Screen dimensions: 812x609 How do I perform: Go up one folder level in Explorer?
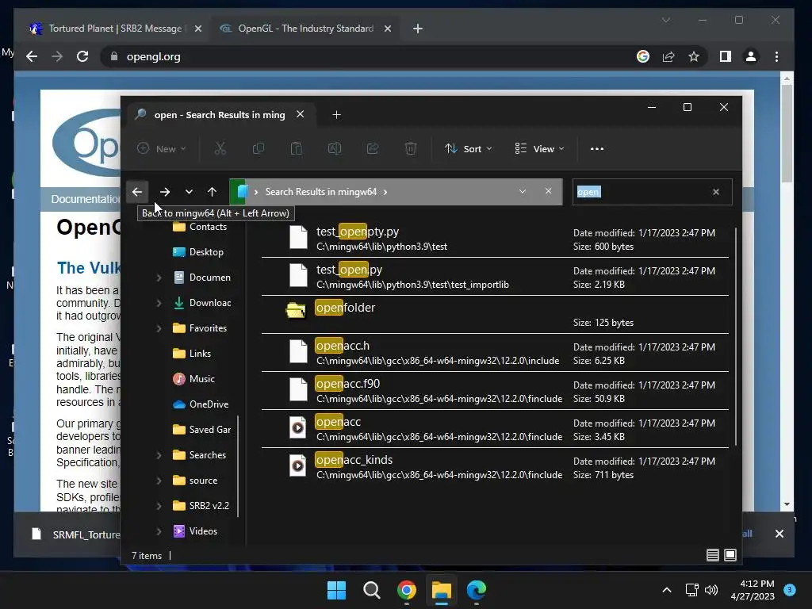click(212, 192)
